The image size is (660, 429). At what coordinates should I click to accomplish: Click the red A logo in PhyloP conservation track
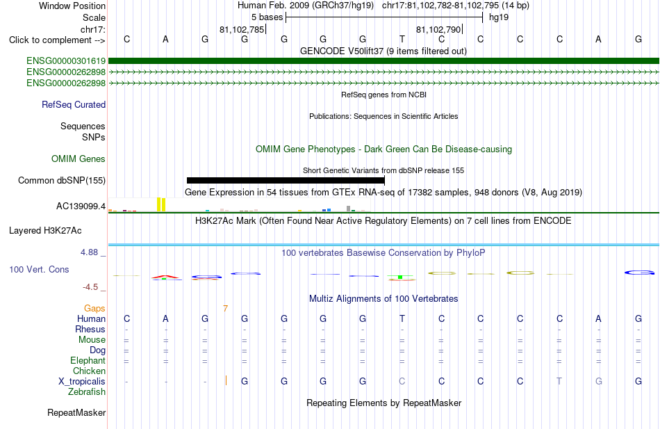point(165,277)
